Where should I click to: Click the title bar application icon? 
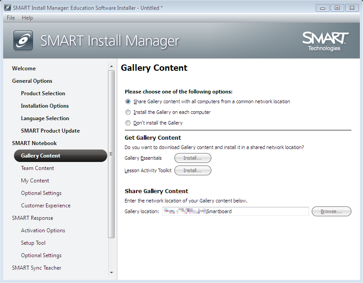pyautogui.click(x=7, y=8)
